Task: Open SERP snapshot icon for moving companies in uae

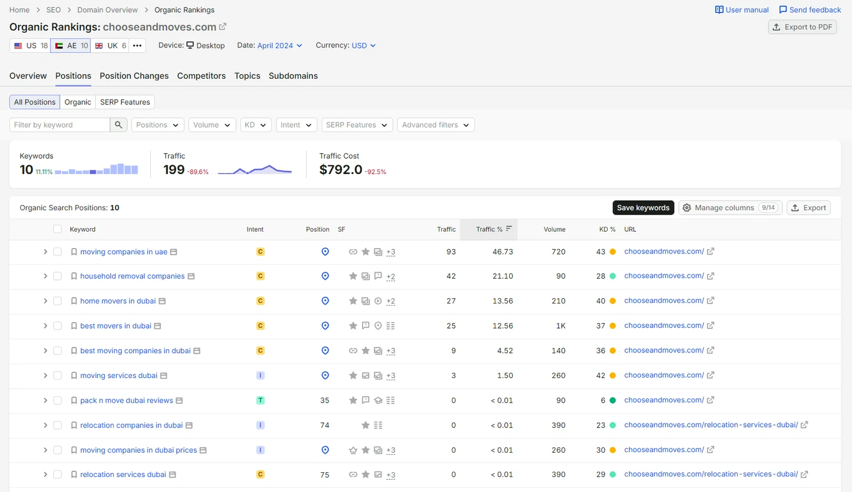Action: (x=174, y=252)
